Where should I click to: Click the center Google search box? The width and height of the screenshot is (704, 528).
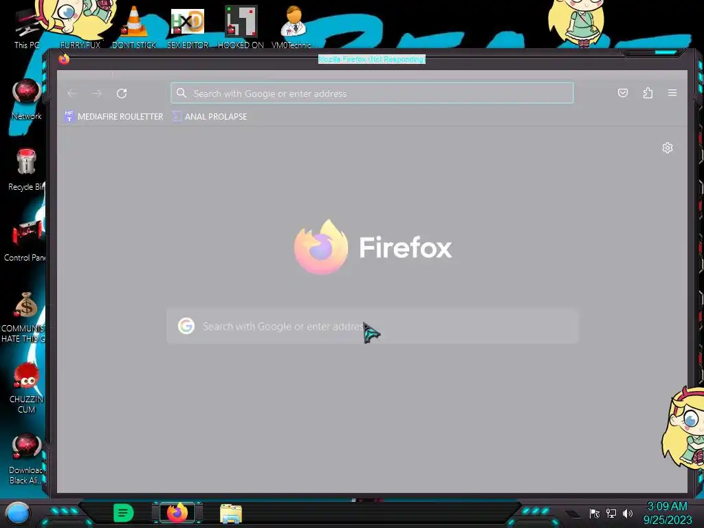click(x=372, y=327)
